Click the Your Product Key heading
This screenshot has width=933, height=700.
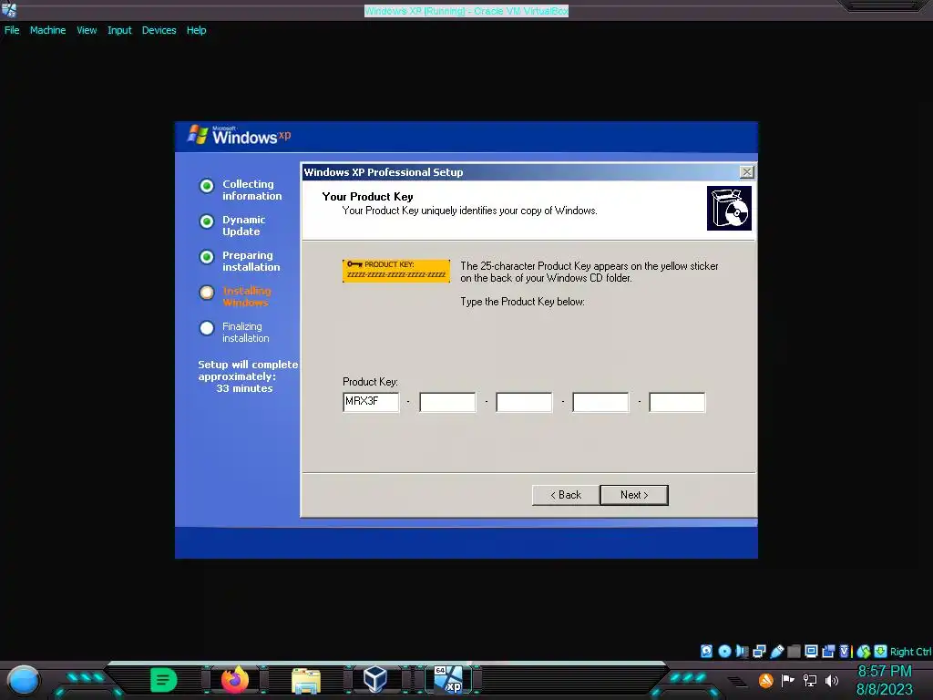pyautogui.click(x=367, y=197)
